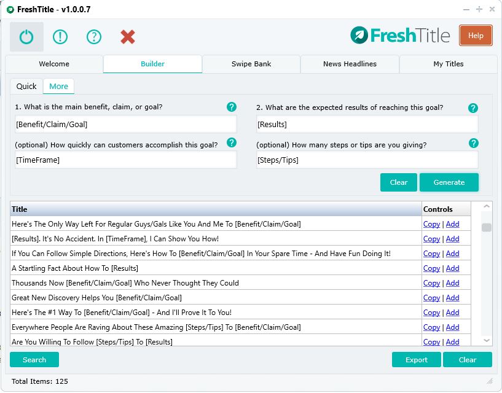Click the exclamation mark info icon

click(x=60, y=37)
